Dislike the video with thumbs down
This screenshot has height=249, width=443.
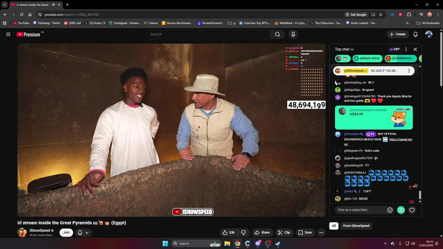coord(244,232)
